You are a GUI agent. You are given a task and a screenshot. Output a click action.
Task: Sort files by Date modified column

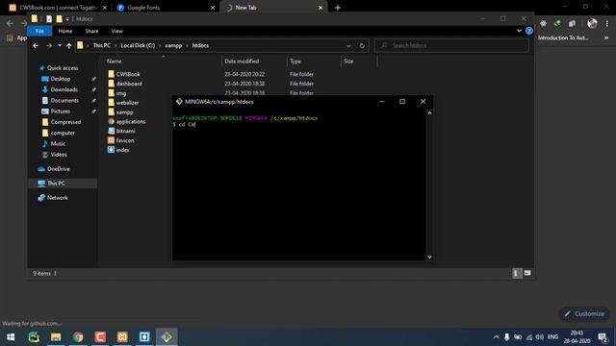click(x=242, y=62)
